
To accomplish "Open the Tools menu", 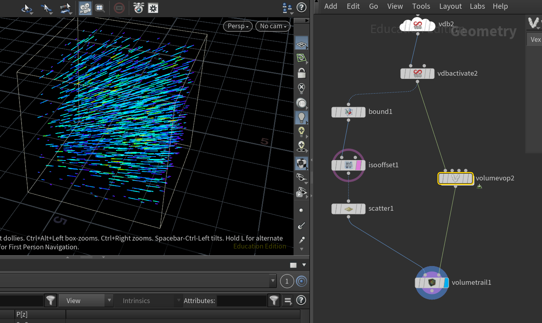I will 421,6.
